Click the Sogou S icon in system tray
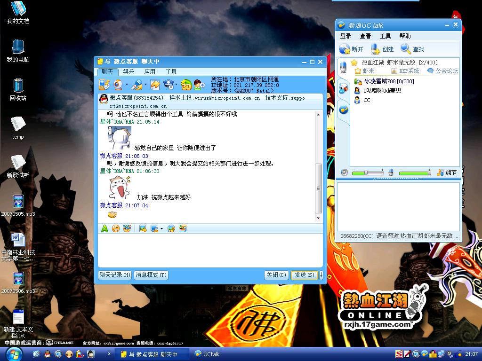Screen dimensions: 482x361 [399, 354]
